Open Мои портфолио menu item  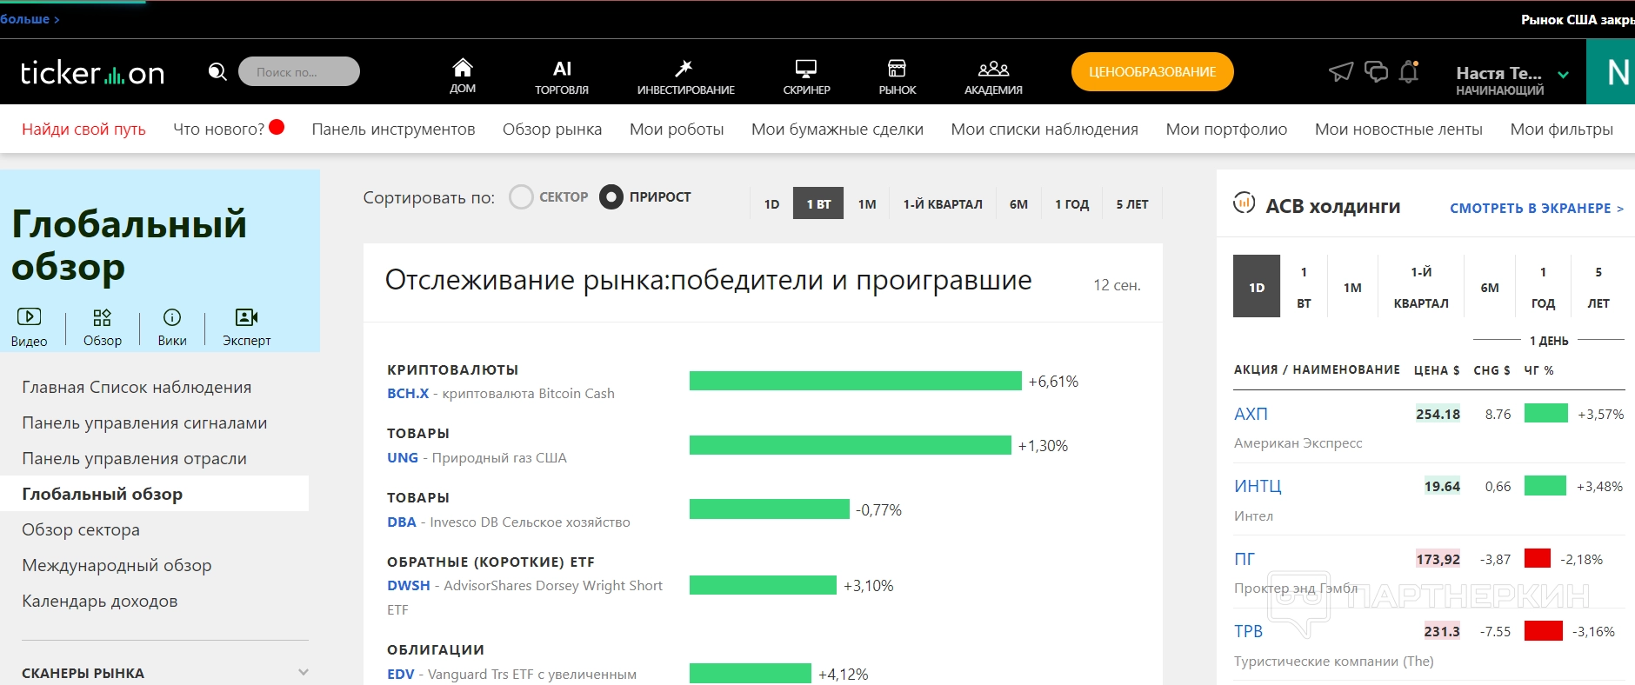tap(1226, 129)
